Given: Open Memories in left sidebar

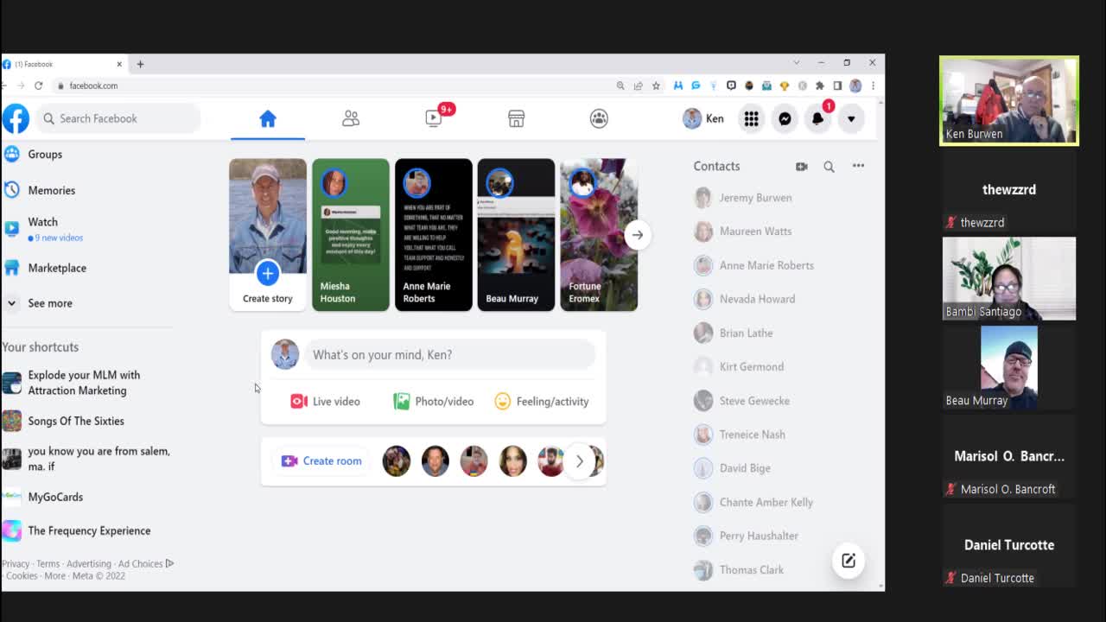Looking at the screenshot, I should pos(39,190).
